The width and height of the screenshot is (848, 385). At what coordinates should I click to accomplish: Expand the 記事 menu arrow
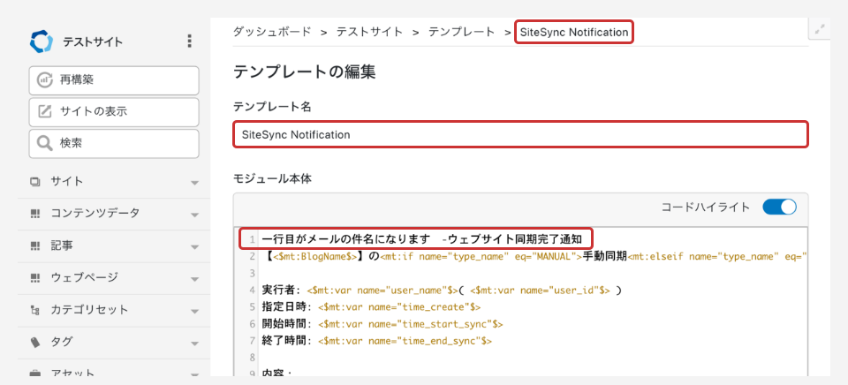pos(194,245)
